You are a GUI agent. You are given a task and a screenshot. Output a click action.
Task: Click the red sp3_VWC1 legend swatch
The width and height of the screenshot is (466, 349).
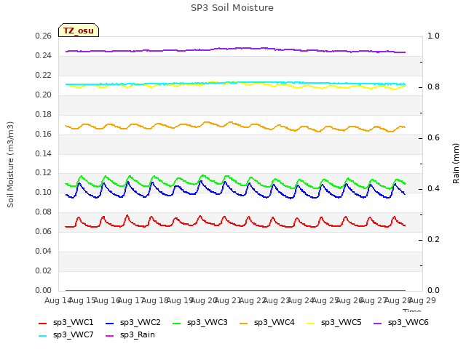(x=43, y=323)
